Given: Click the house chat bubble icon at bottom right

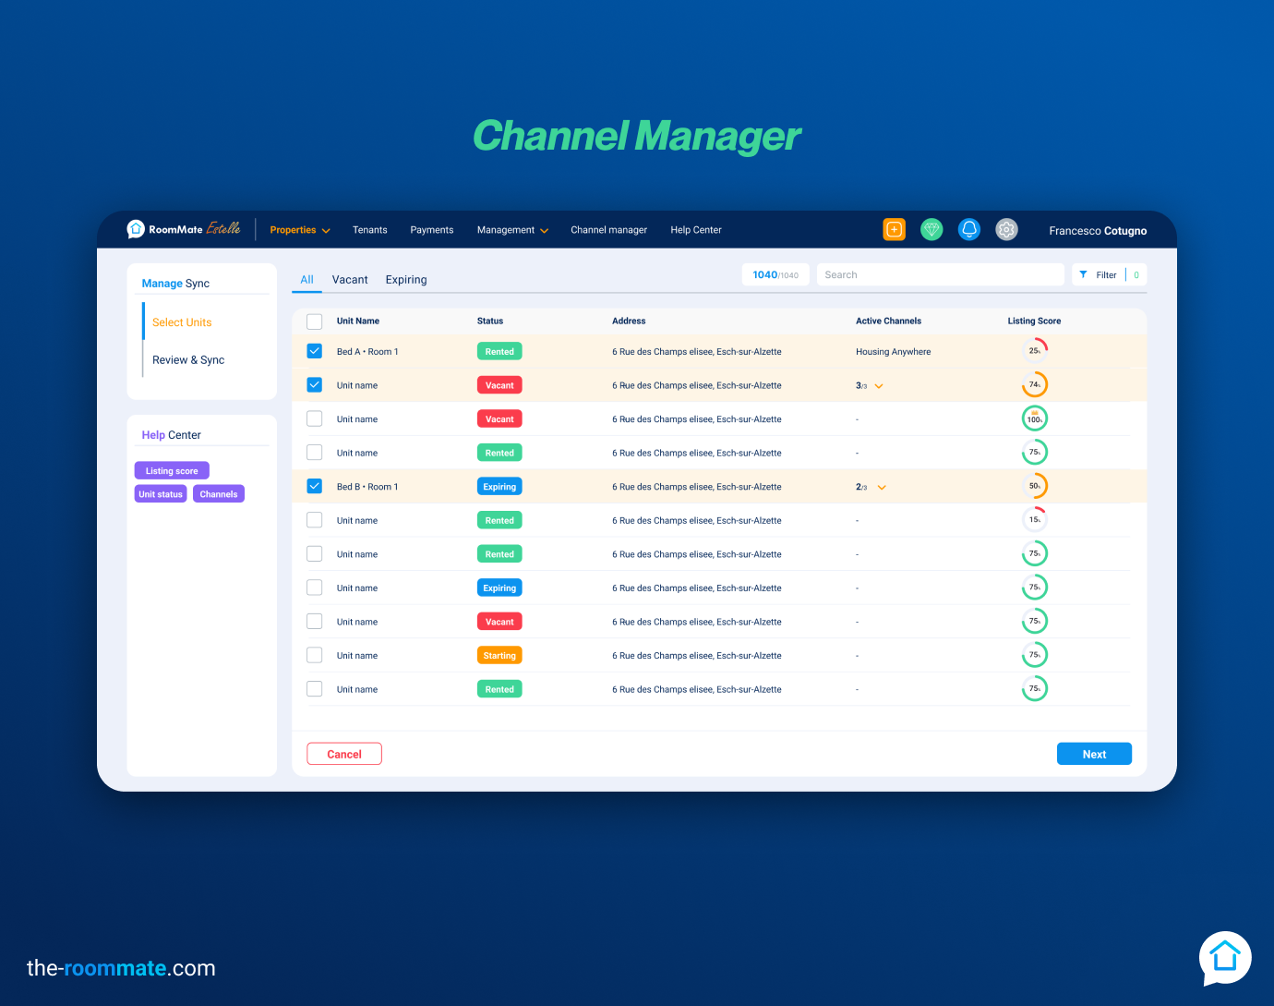Looking at the screenshot, I should click(1225, 957).
